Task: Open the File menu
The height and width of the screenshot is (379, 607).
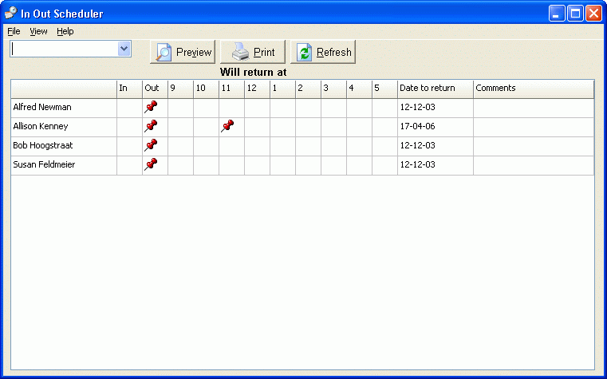Action: [14, 31]
